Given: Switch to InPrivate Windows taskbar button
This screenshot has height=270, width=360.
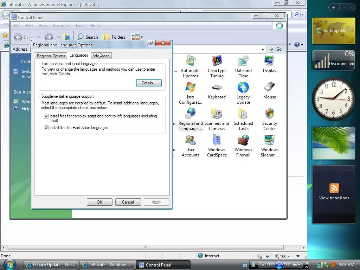Looking at the screenshot, I should [107, 265].
